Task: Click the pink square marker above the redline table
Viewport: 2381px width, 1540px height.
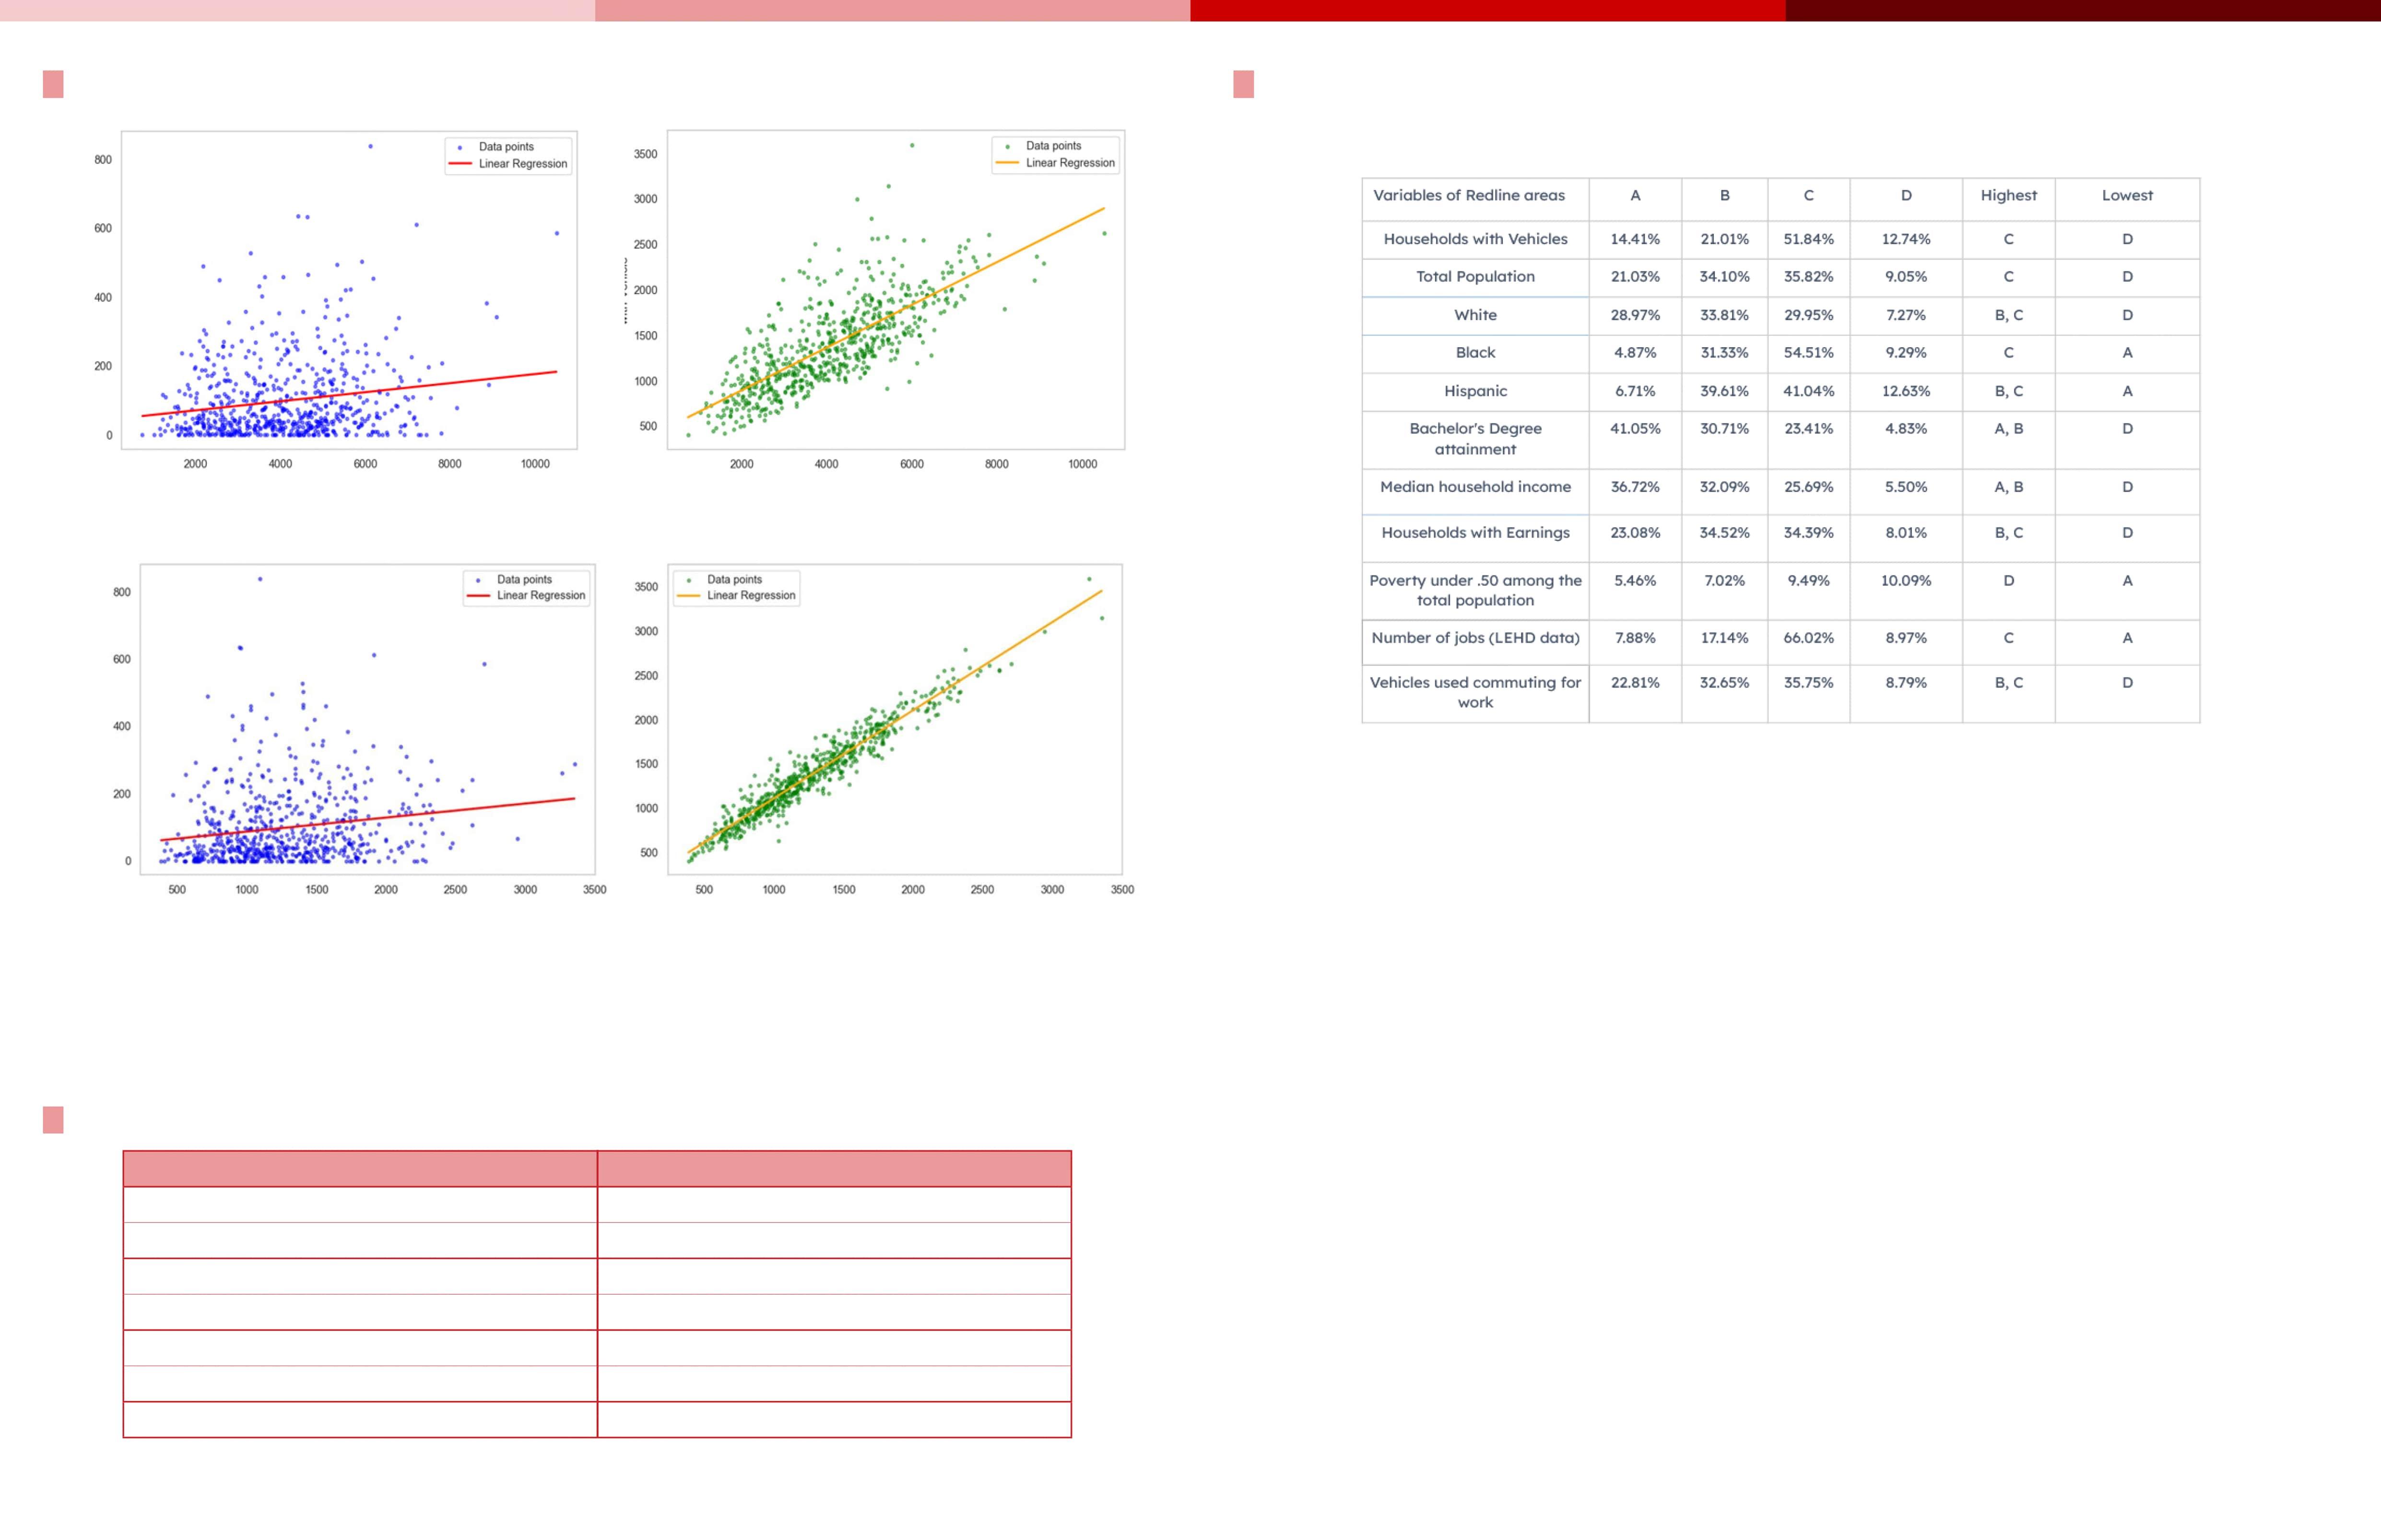Action: [1244, 84]
